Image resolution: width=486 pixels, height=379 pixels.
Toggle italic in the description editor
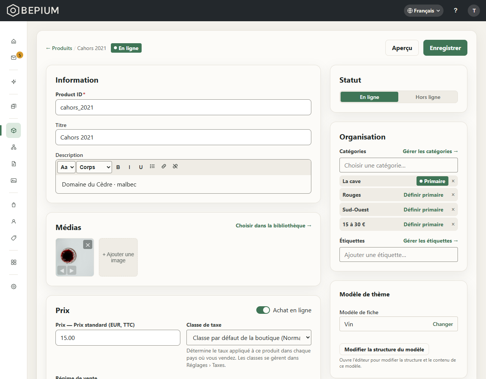tap(129, 167)
